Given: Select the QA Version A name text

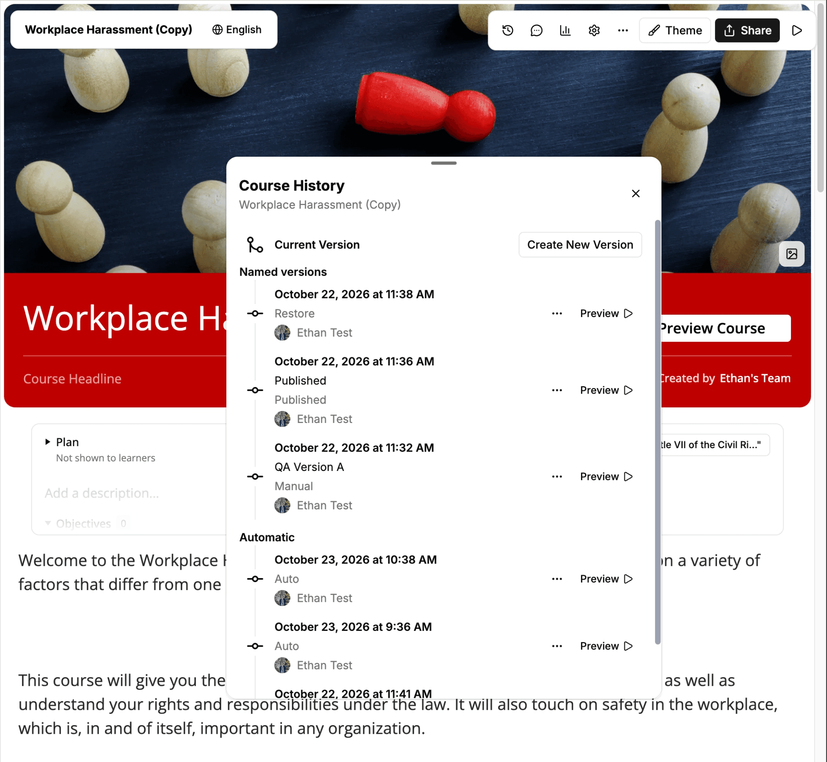Looking at the screenshot, I should tap(309, 467).
